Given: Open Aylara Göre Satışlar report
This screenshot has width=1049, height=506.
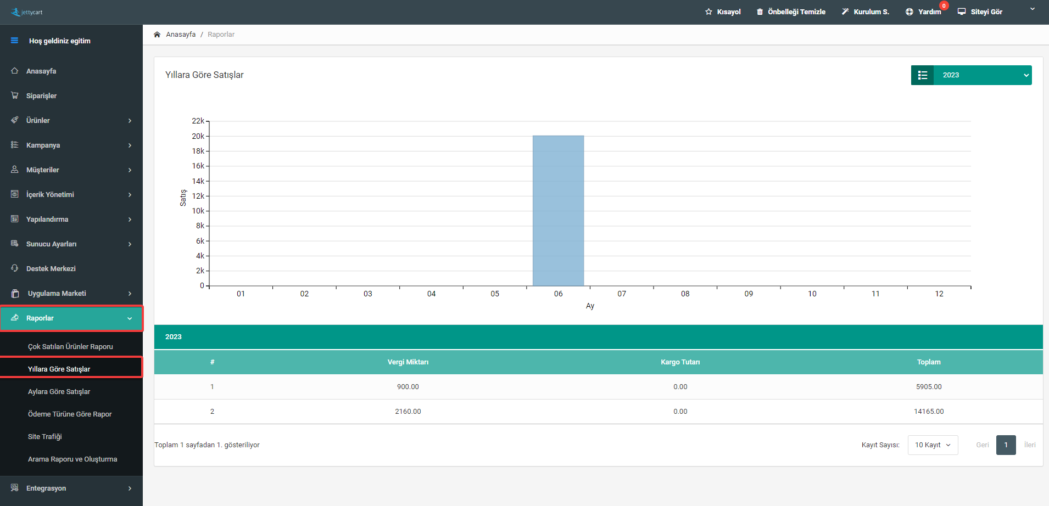Looking at the screenshot, I should coord(59,391).
